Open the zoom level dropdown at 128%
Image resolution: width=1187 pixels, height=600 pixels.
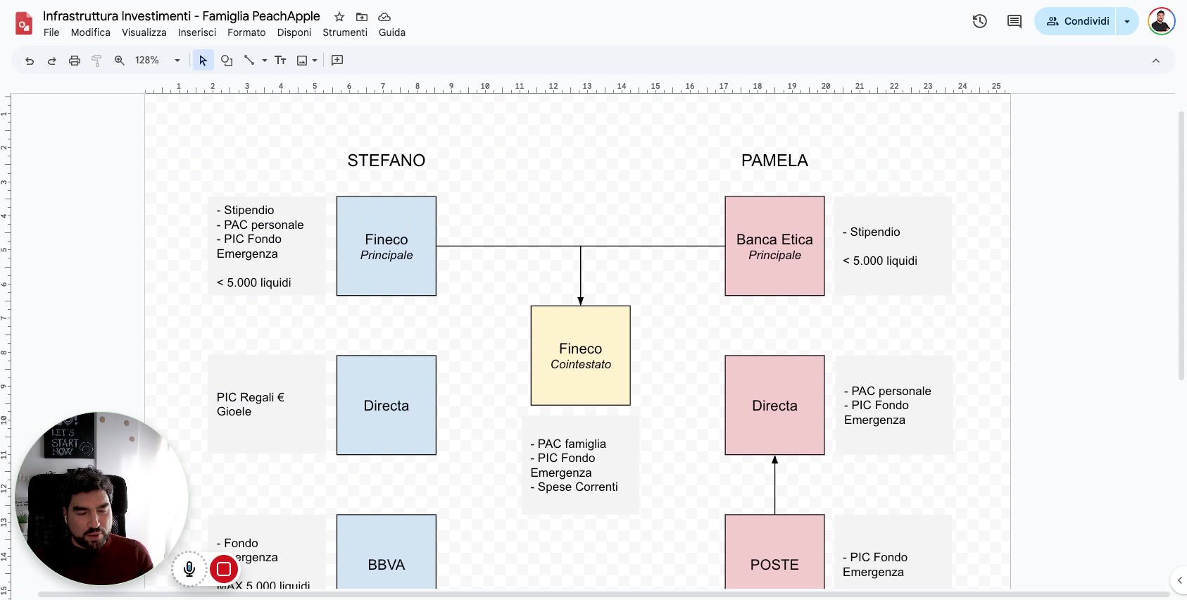pyautogui.click(x=158, y=61)
